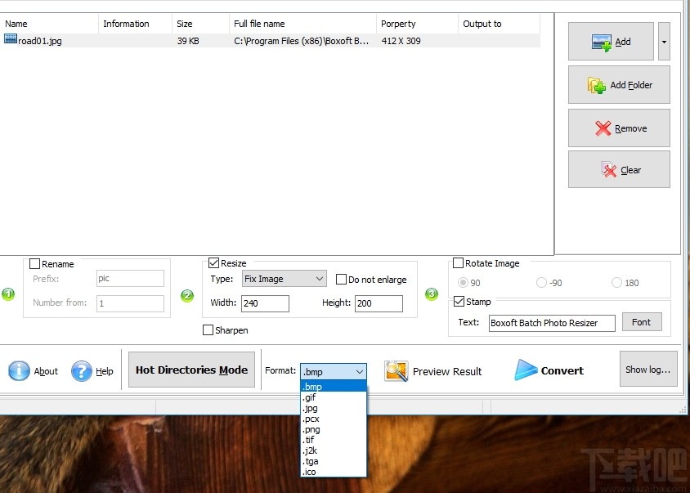The height and width of the screenshot is (493, 690).
Task: Click the stamp Text input field
Action: tap(552, 323)
